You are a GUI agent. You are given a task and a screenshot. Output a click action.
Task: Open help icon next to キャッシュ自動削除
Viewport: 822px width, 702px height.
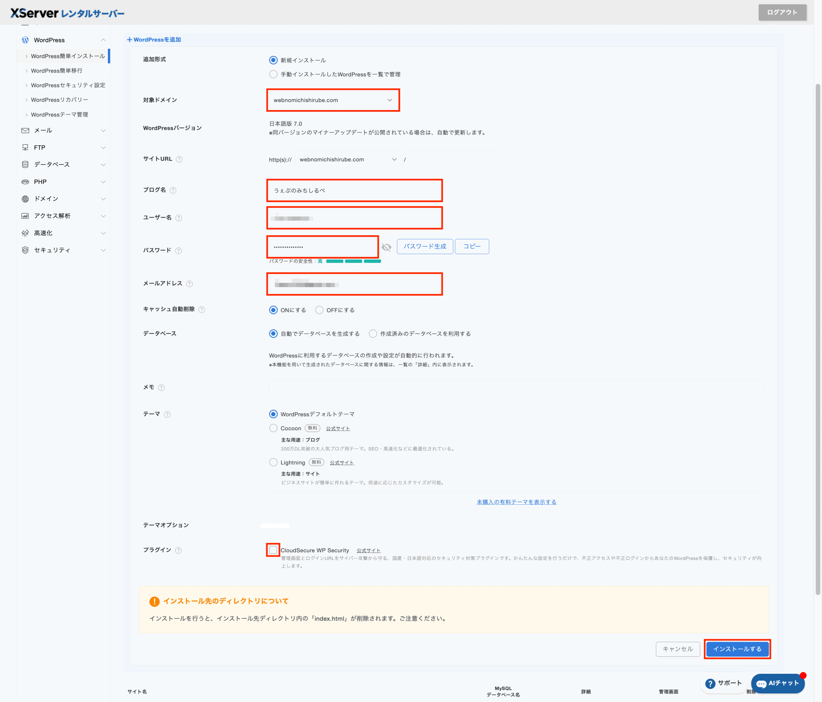pos(202,309)
